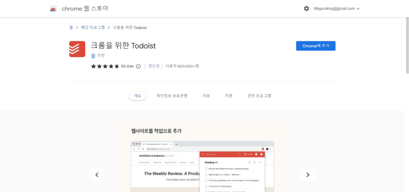
Task: Click the five-star rating
Action: tap(105, 66)
